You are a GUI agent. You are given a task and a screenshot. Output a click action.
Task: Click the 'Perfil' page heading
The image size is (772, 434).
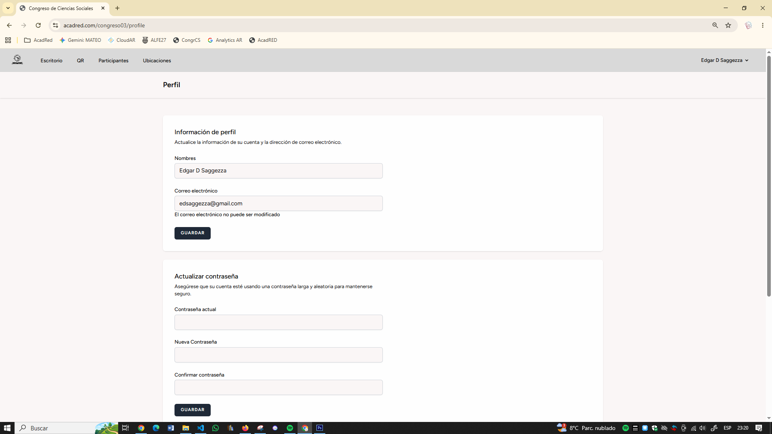click(x=172, y=85)
